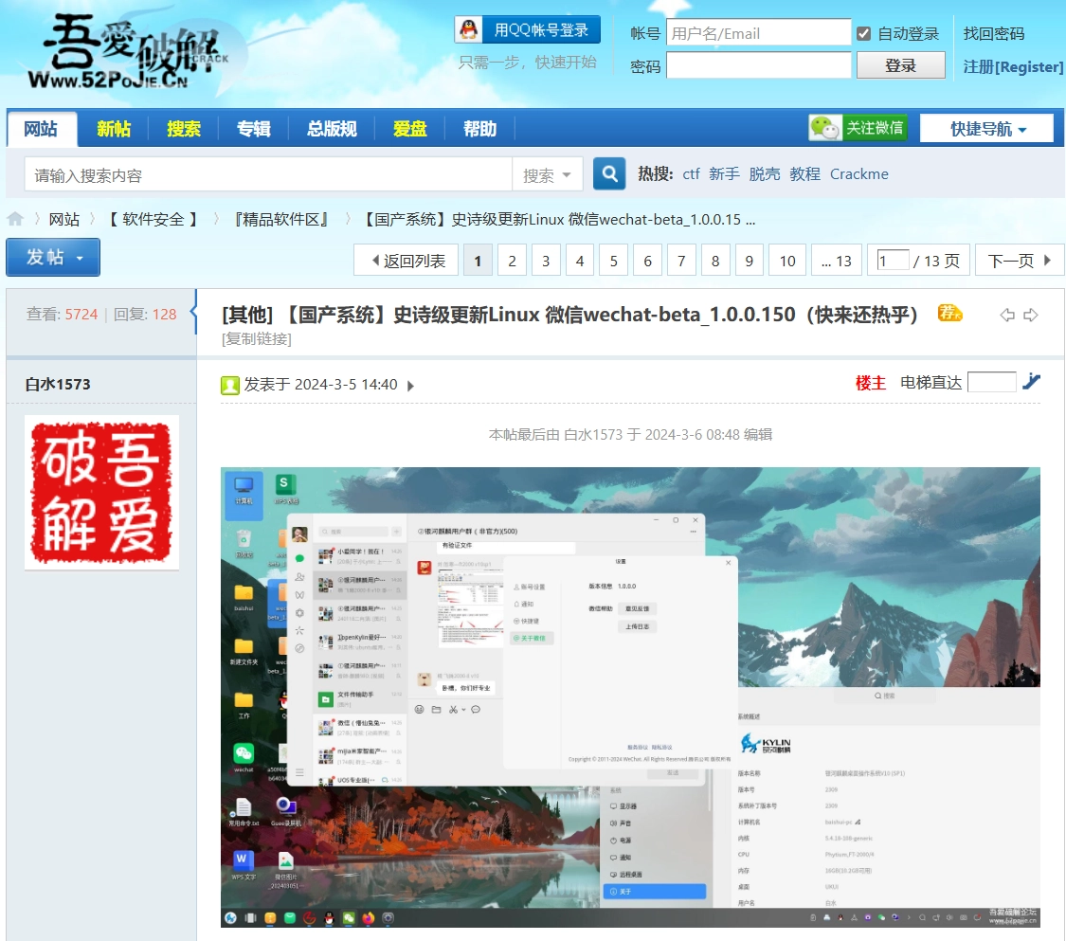Go to page 7

pos(681,261)
